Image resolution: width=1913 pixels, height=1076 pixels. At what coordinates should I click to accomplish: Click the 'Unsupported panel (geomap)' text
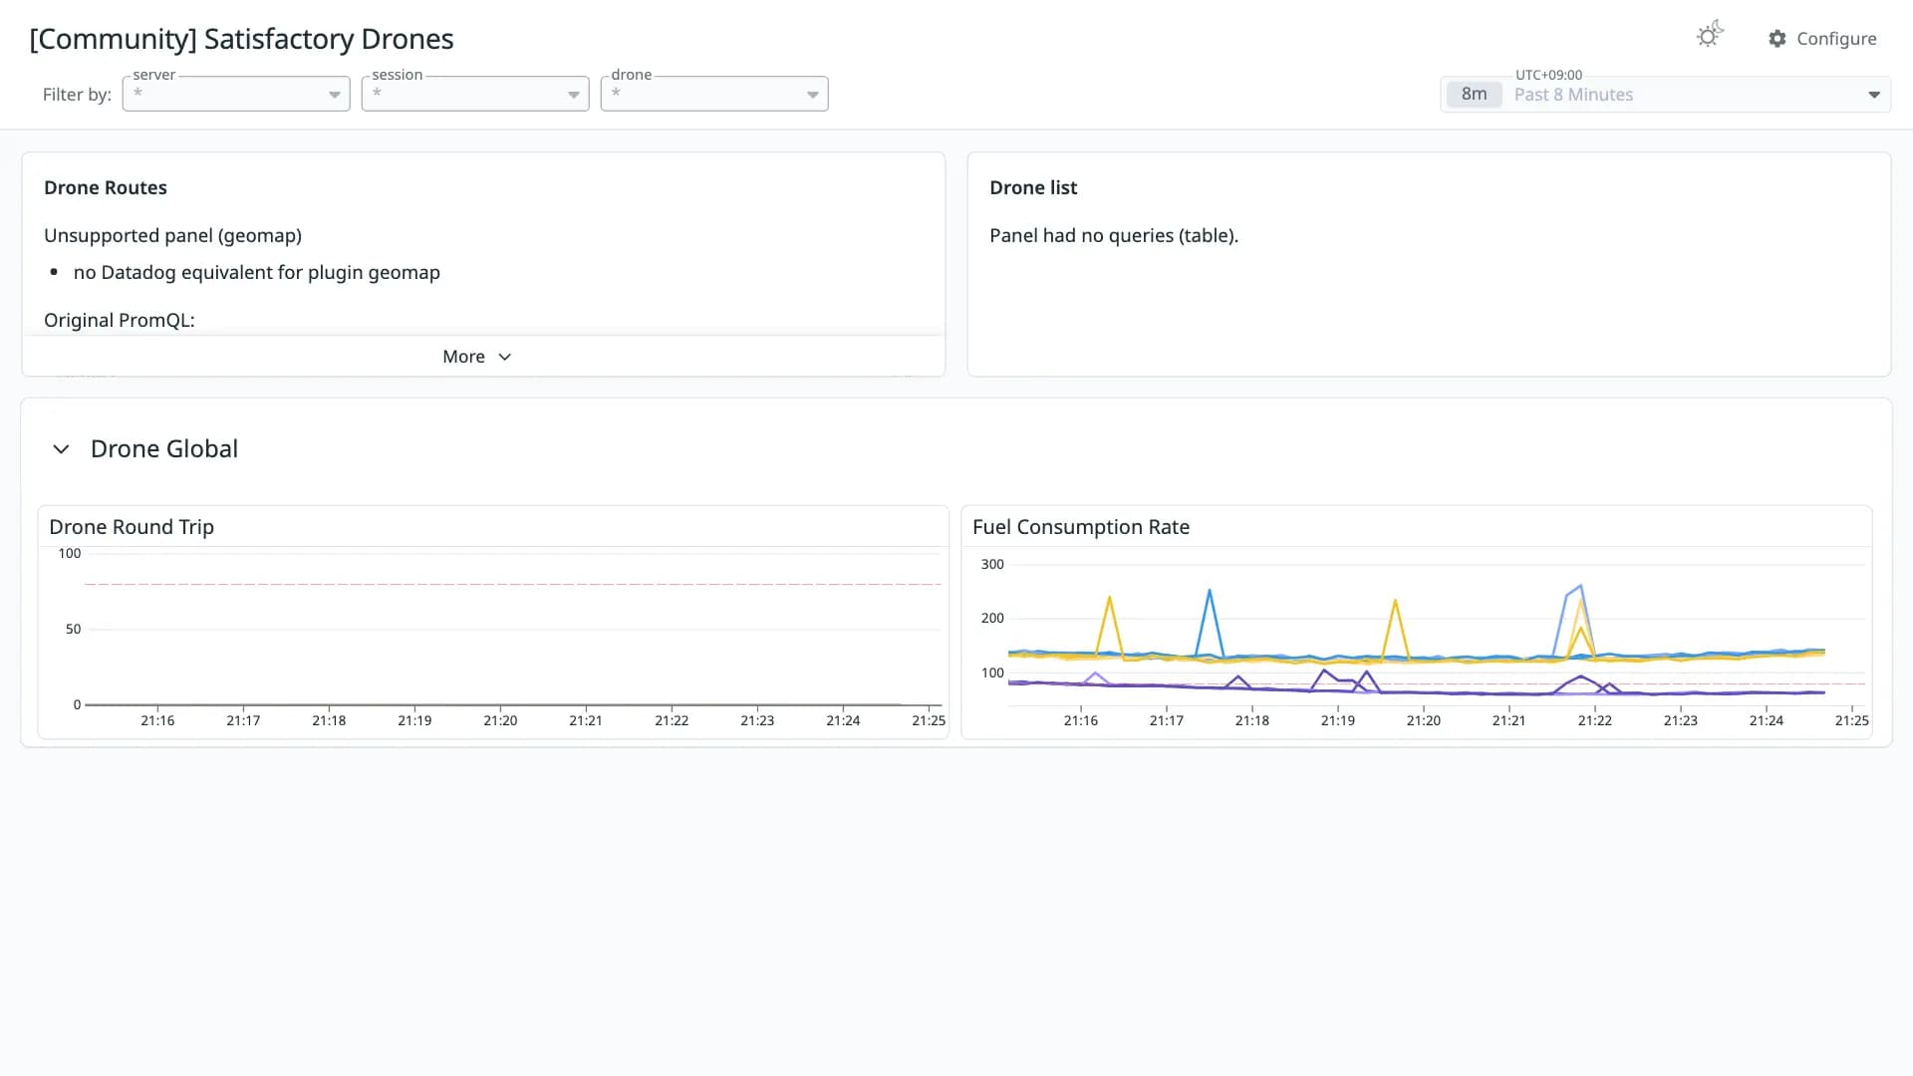coord(172,236)
